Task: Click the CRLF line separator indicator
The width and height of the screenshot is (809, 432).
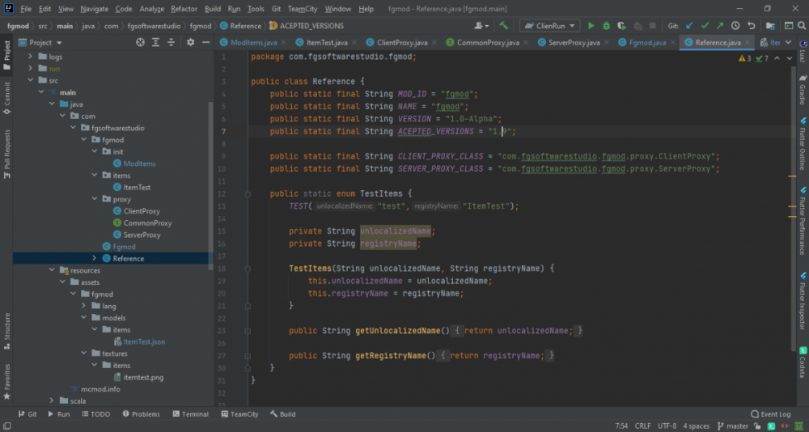Action: tap(643, 426)
